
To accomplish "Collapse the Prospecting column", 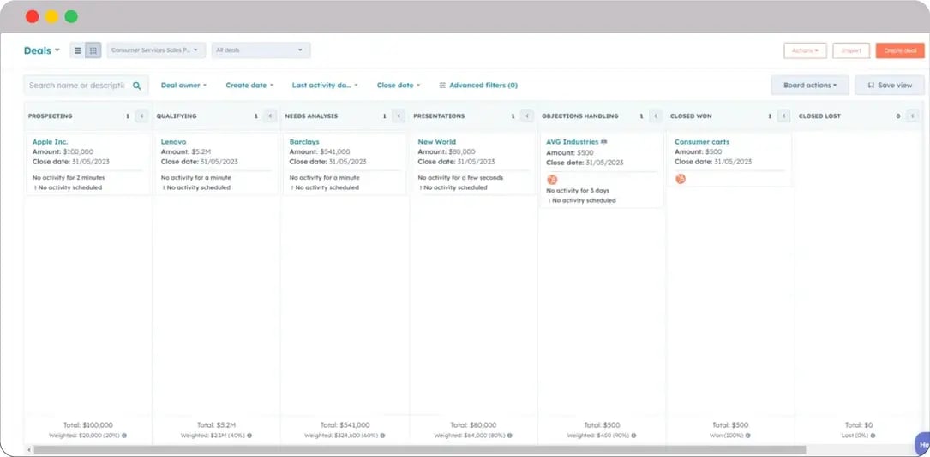I will (x=141, y=116).
